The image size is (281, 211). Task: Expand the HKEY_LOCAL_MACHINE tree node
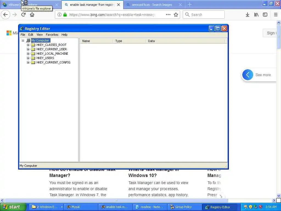click(28, 54)
